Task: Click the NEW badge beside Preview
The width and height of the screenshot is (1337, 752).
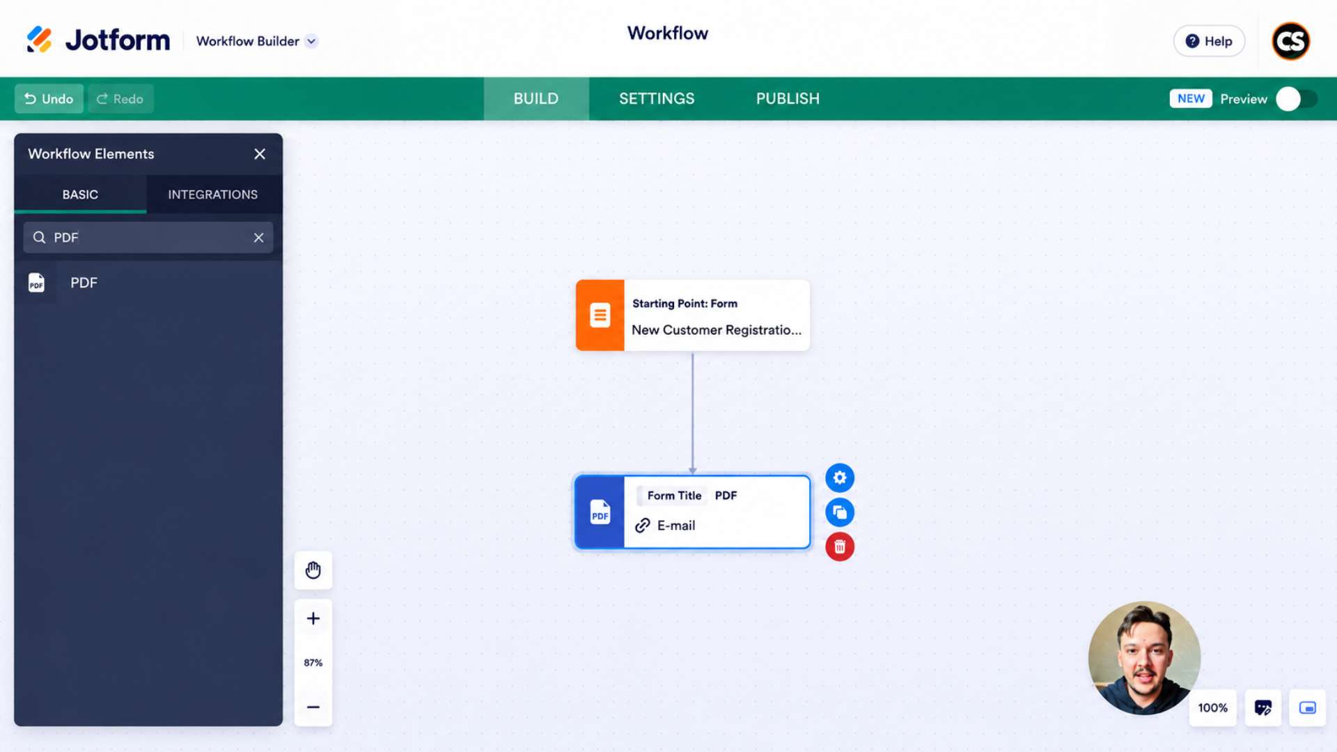Action: coord(1191,99)
